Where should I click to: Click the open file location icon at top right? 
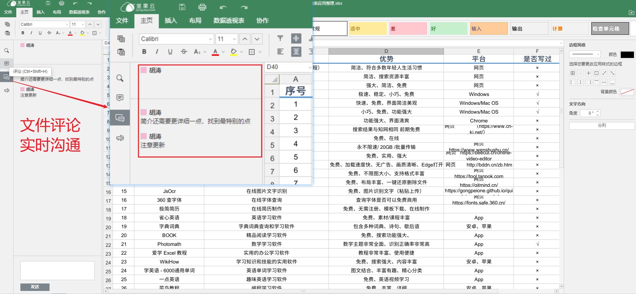[x=631, y=13]
